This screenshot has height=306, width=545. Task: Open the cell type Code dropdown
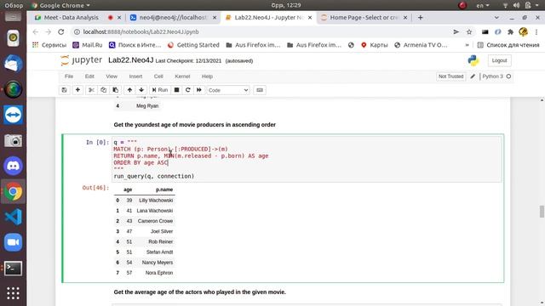(x=228, y=90)
